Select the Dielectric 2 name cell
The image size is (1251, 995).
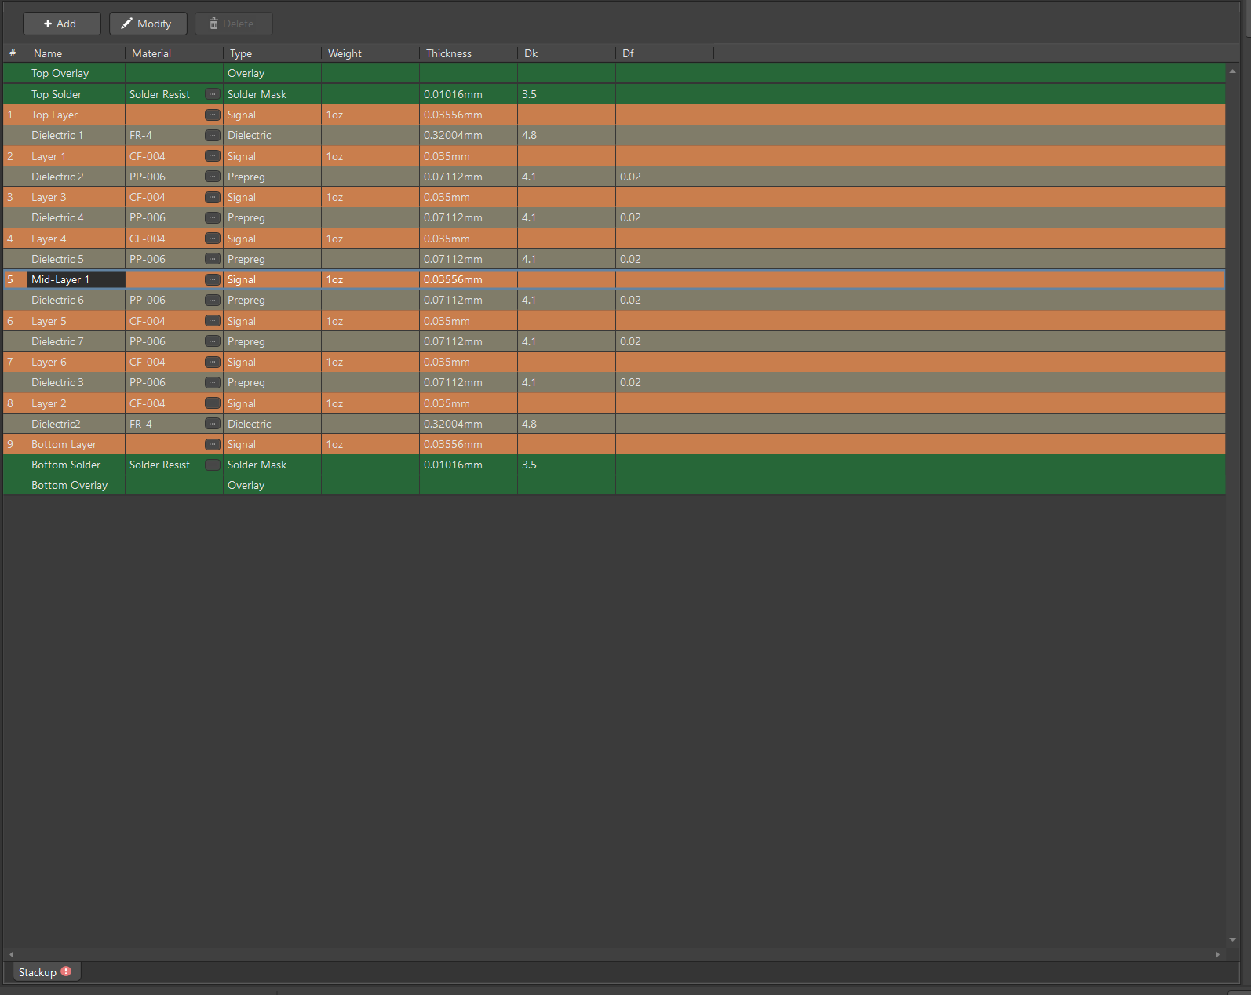[76, 177]
